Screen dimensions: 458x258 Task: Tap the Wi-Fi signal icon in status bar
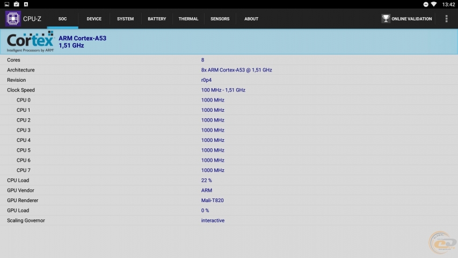click(434, 4)
